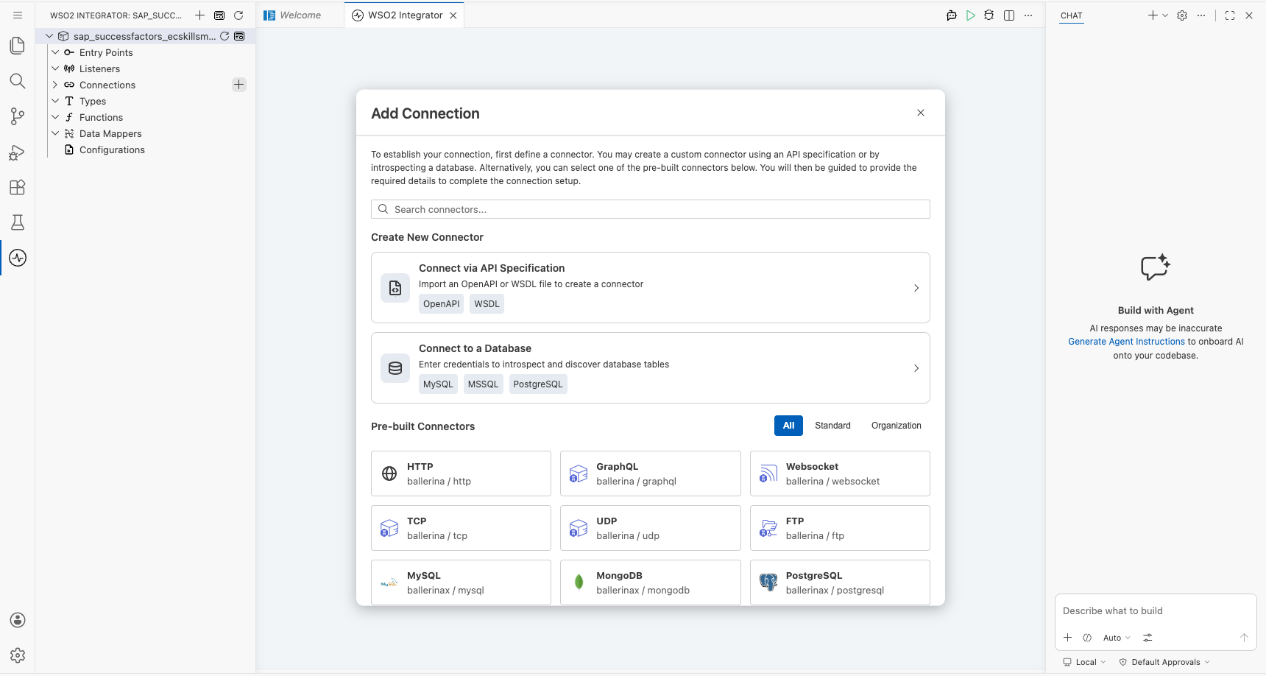The image size is (1266, 676).
Task: Select Configurations in project tree
Action: pyautogui.click(x=112, y=149)
